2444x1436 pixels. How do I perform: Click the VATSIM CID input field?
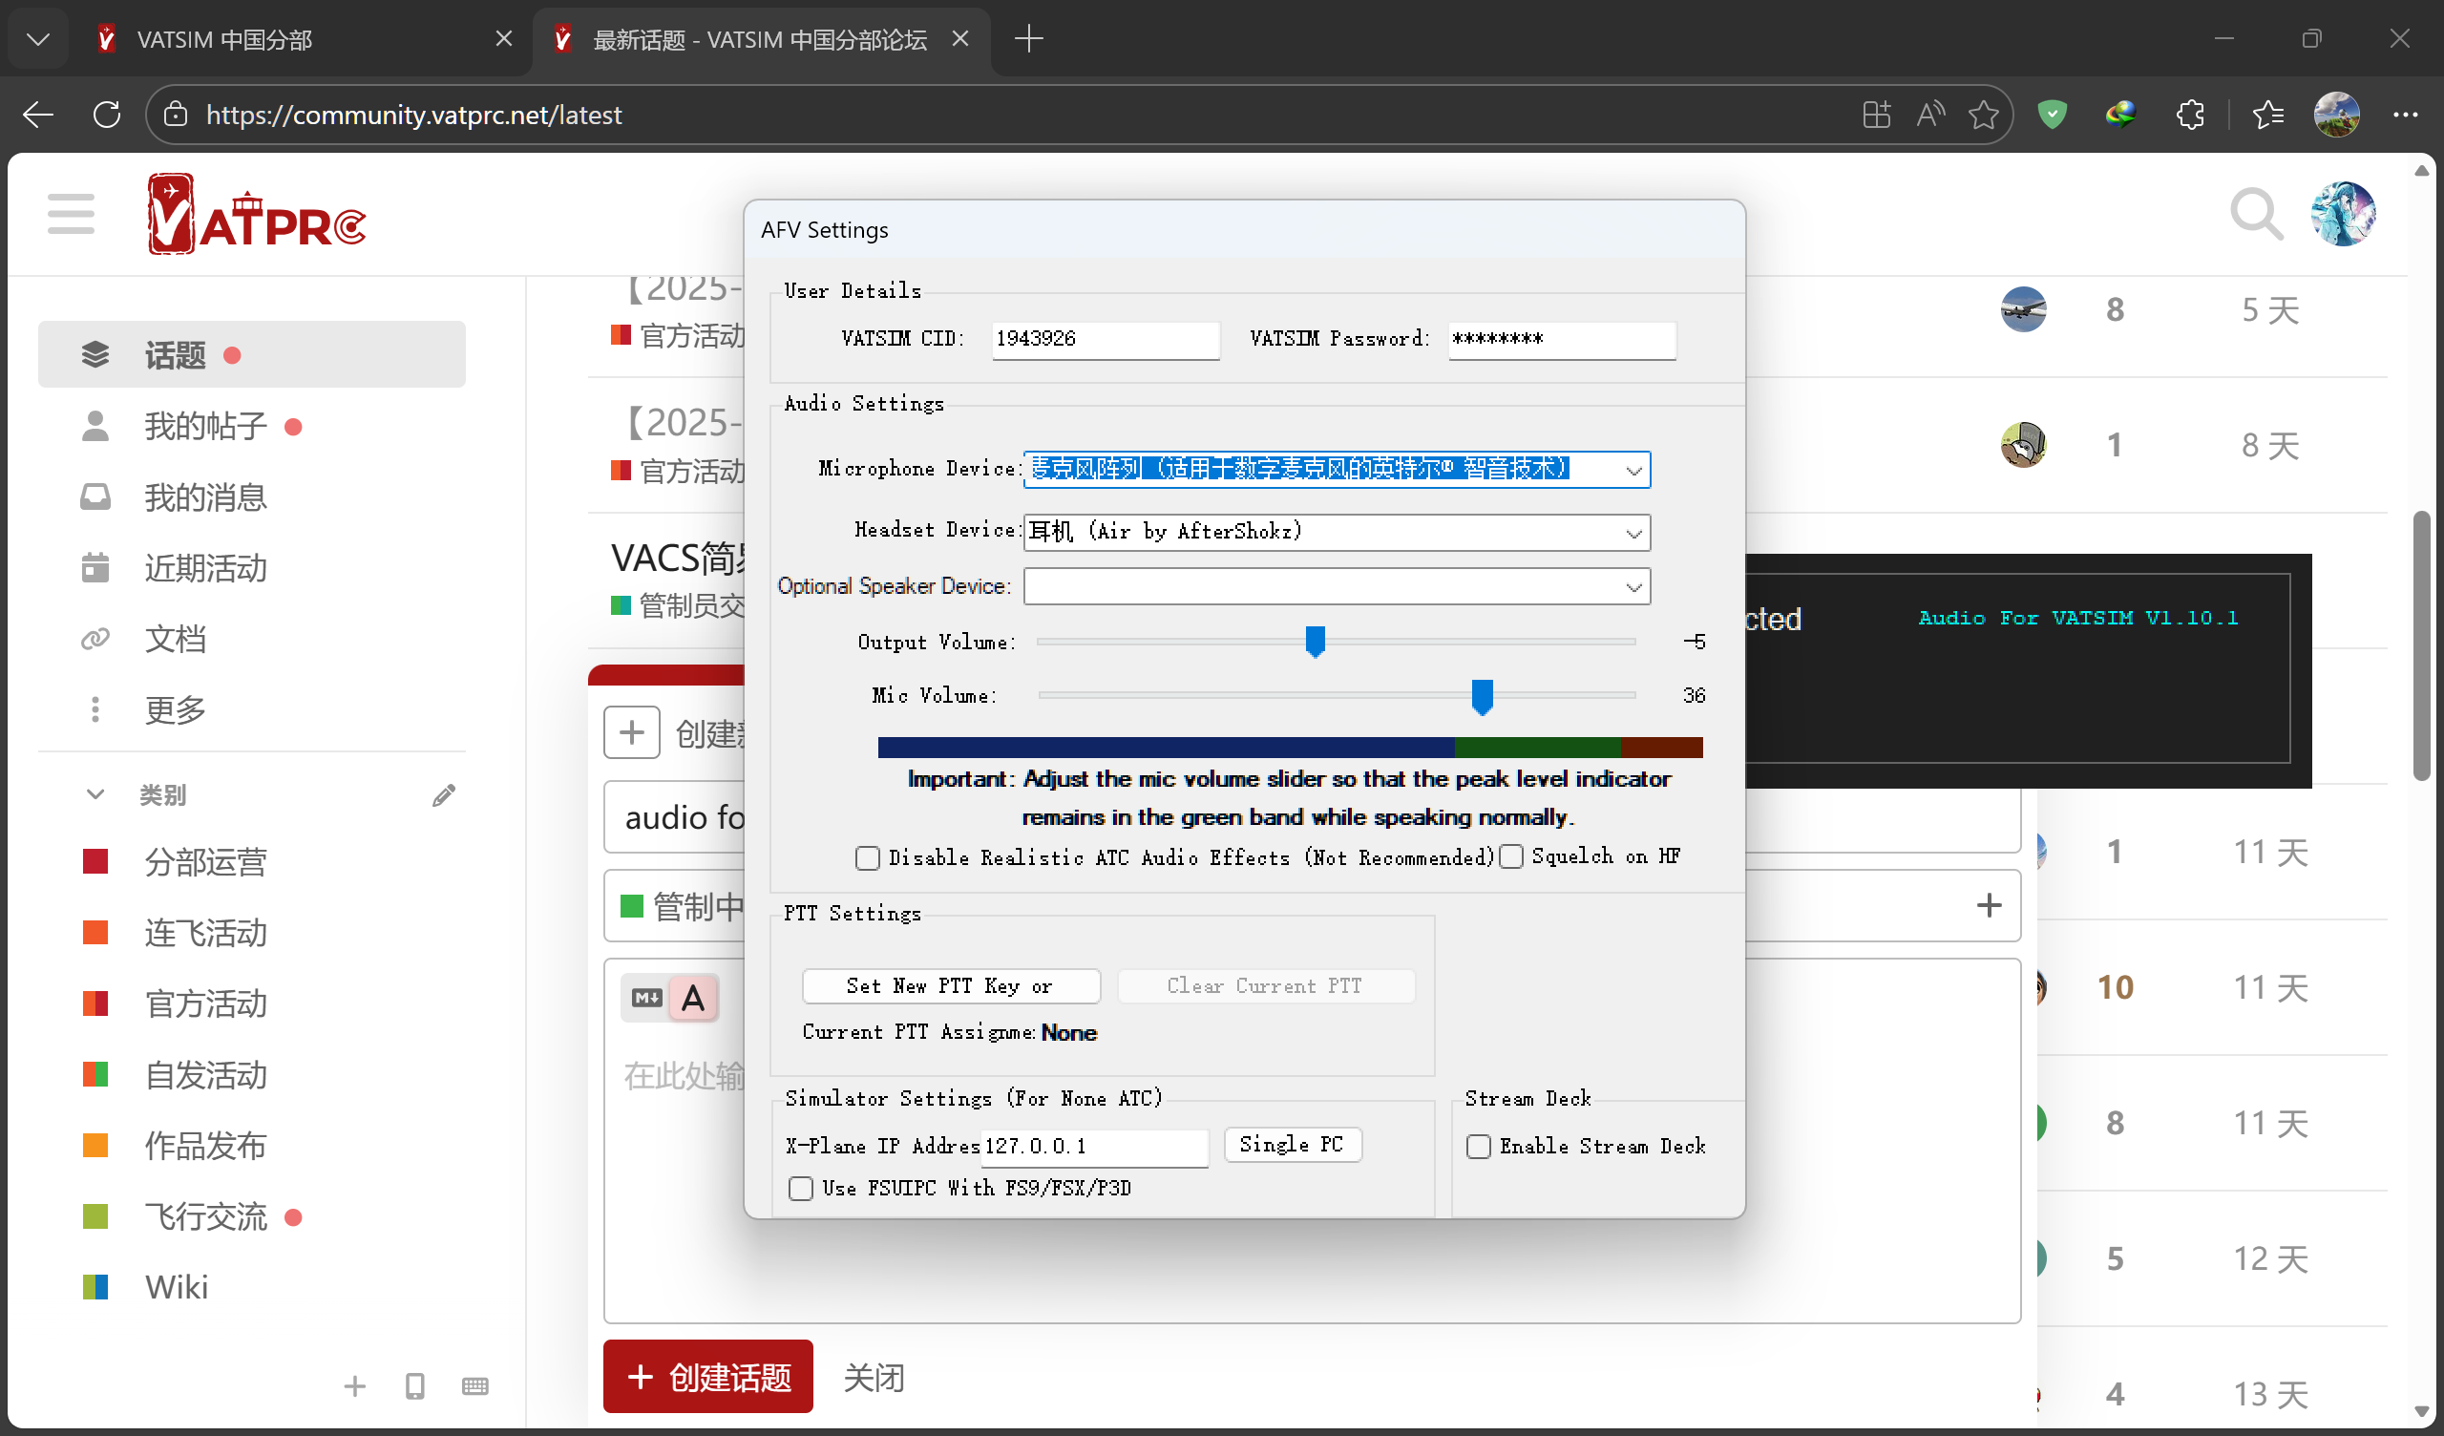click(x=1104, y=339)
